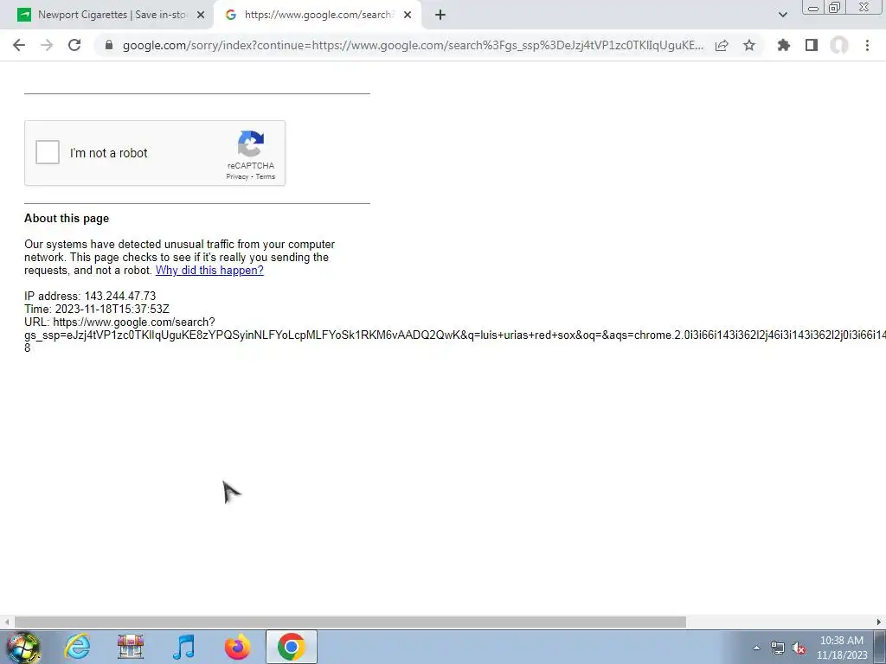Click the scrollbar right arrow
Viewport: 886px width, 664px height.
tap(879, 622)
